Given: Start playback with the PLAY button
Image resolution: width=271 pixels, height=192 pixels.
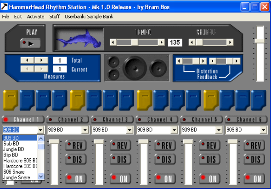Looking at the screenshot, I should point(30,43).
